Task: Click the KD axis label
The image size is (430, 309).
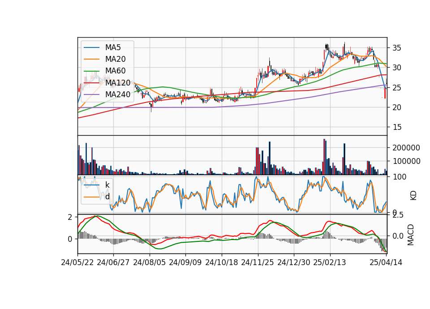Action: (413, 195)
